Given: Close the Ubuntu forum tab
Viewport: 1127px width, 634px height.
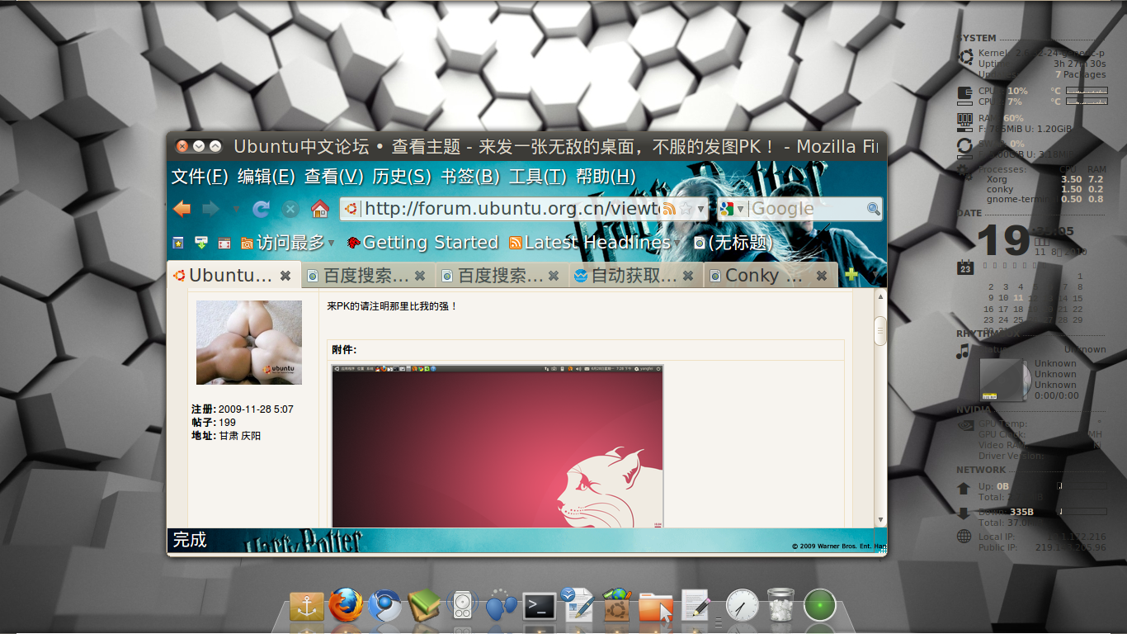Looking at the screenshot, I should pyautogui.click(x=285, y=276).
